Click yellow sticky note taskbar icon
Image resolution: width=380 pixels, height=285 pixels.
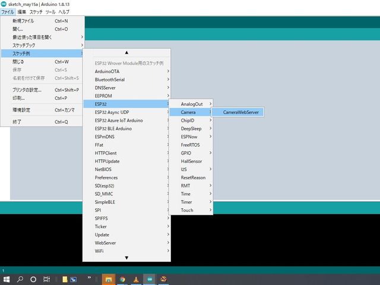65,280
